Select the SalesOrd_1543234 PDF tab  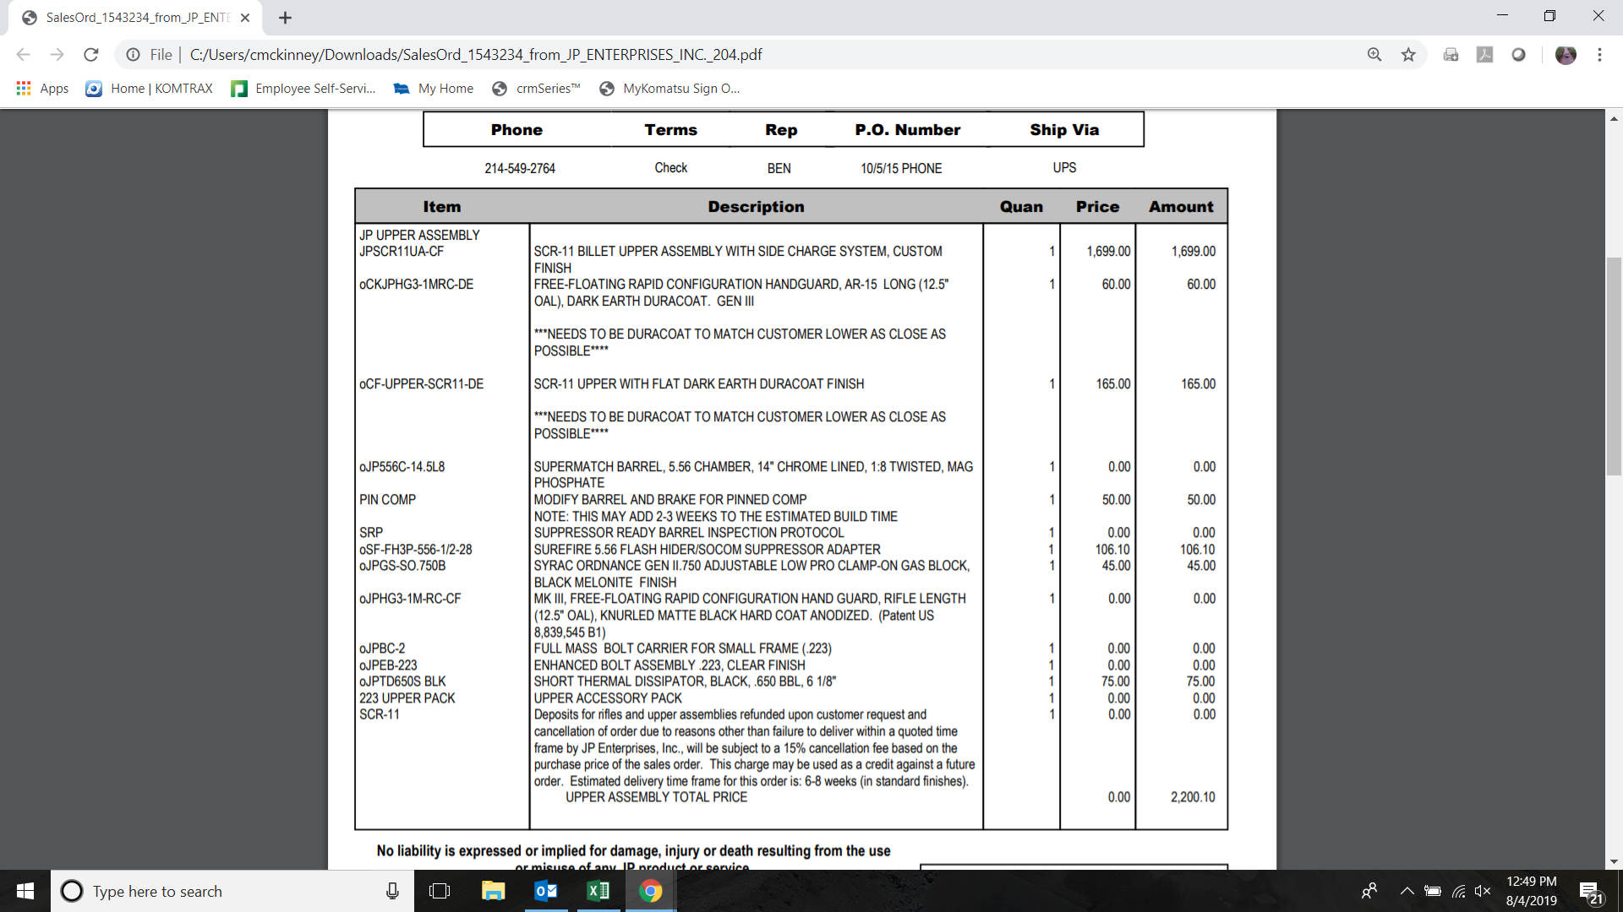135,18
